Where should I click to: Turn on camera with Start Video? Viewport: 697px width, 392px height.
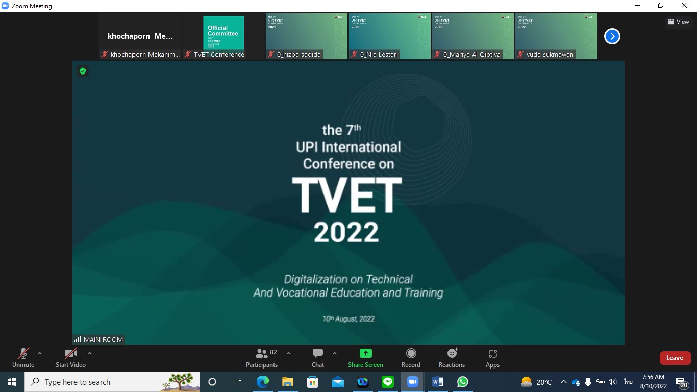(70, 358)
